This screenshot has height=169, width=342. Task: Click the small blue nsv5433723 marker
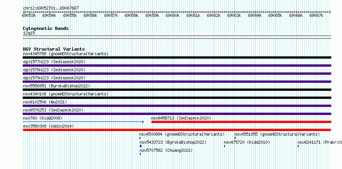(x=141, y=146)
